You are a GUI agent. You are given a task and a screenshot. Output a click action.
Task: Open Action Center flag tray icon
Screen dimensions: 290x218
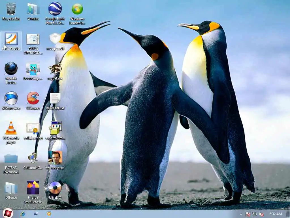click(x=248, y=214)
